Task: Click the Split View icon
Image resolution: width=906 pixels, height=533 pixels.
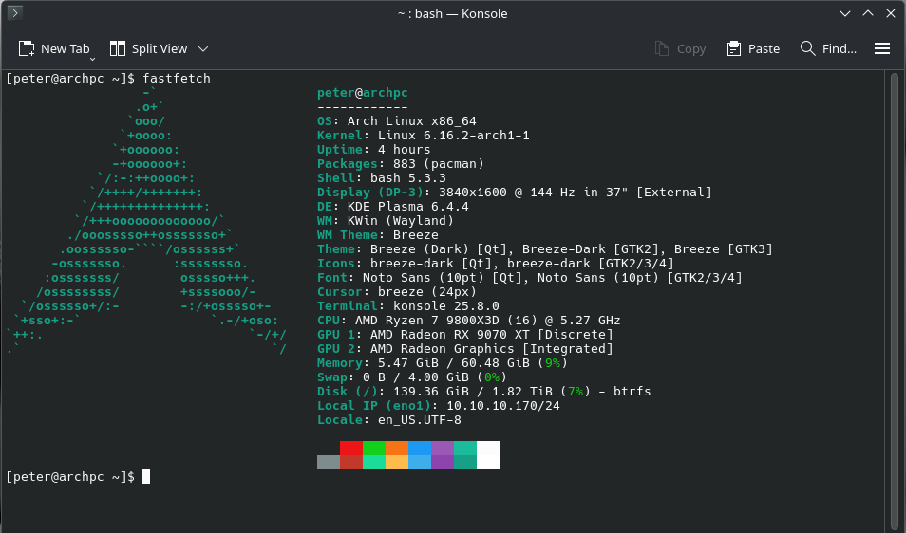Action: tap(118, 48)
